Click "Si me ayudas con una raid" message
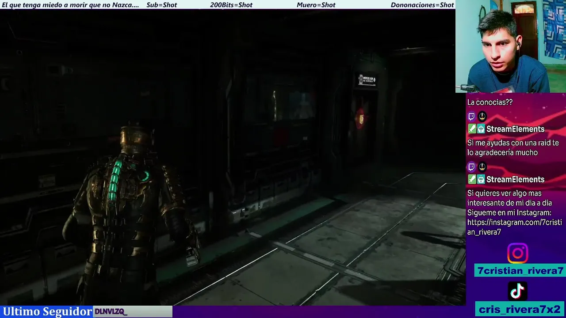566x318 pixels. pos(513,148)
